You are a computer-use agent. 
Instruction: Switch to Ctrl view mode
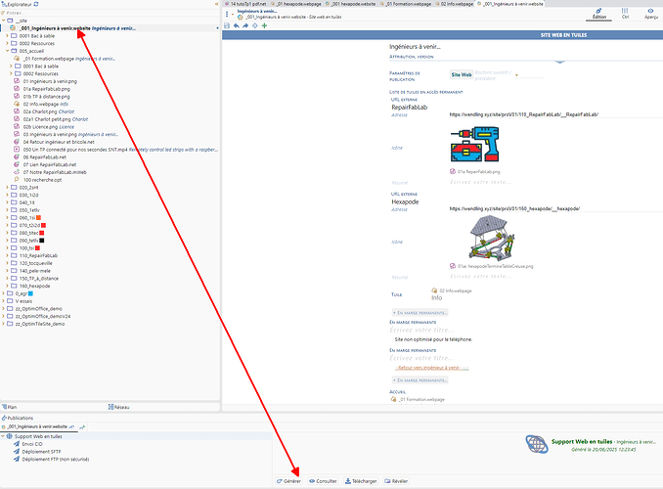coord(625,14)
